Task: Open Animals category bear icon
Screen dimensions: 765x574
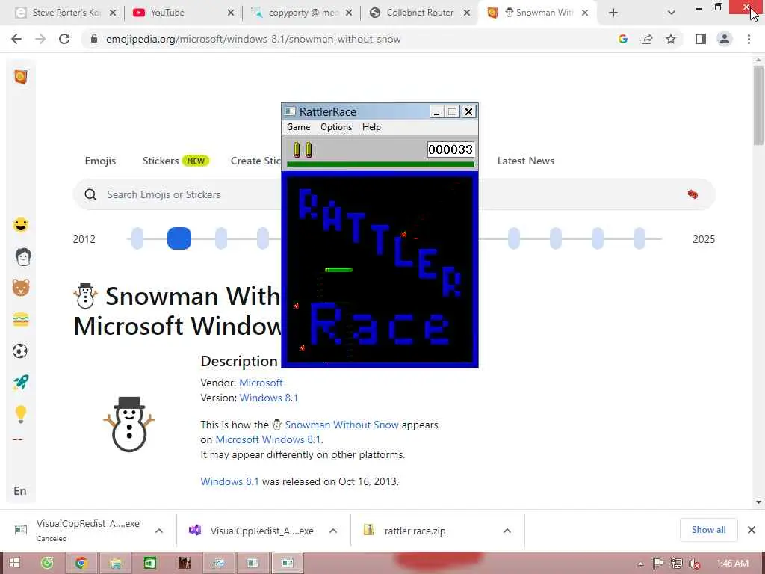Action: pyautogui.click(x=20, y=288)
